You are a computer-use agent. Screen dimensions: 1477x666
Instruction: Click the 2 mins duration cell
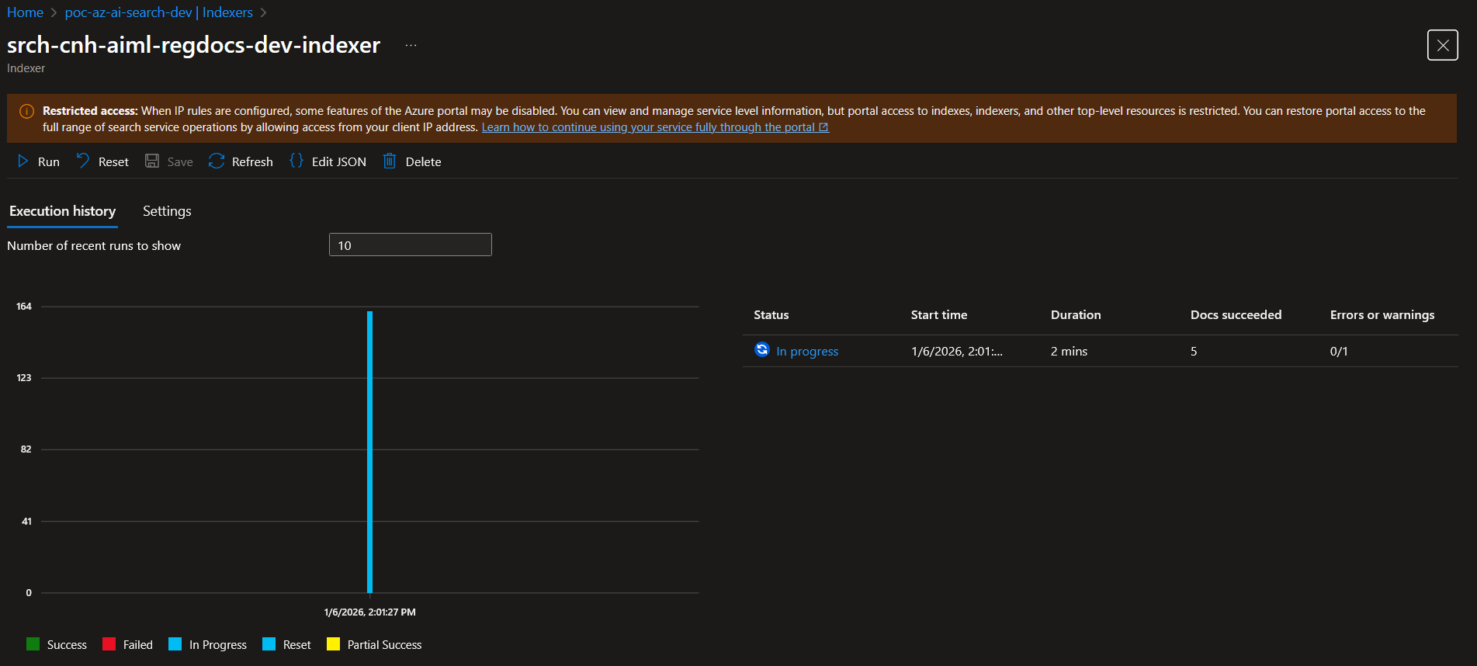1069,352
